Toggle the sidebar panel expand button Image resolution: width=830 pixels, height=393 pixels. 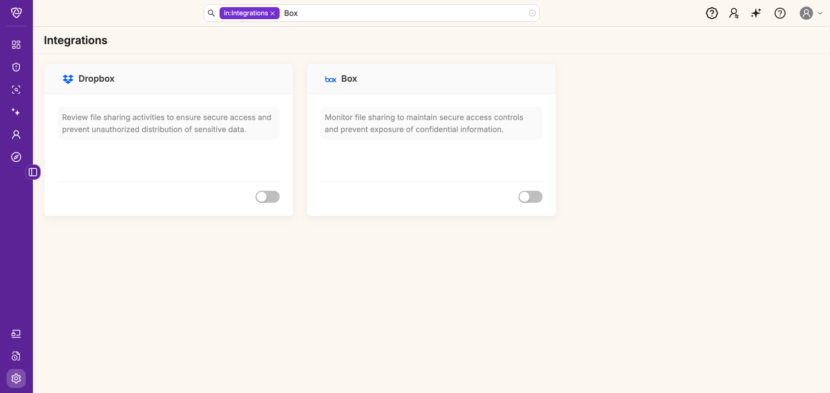click(33, 172)
